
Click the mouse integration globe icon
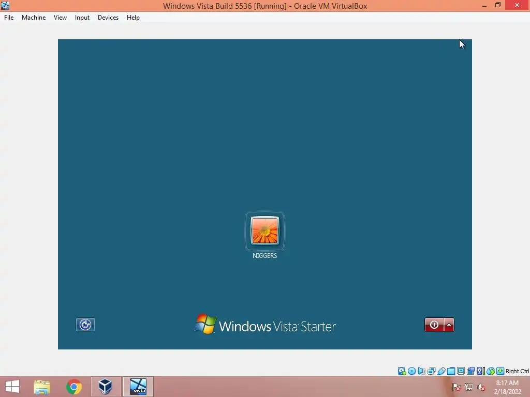491,371
